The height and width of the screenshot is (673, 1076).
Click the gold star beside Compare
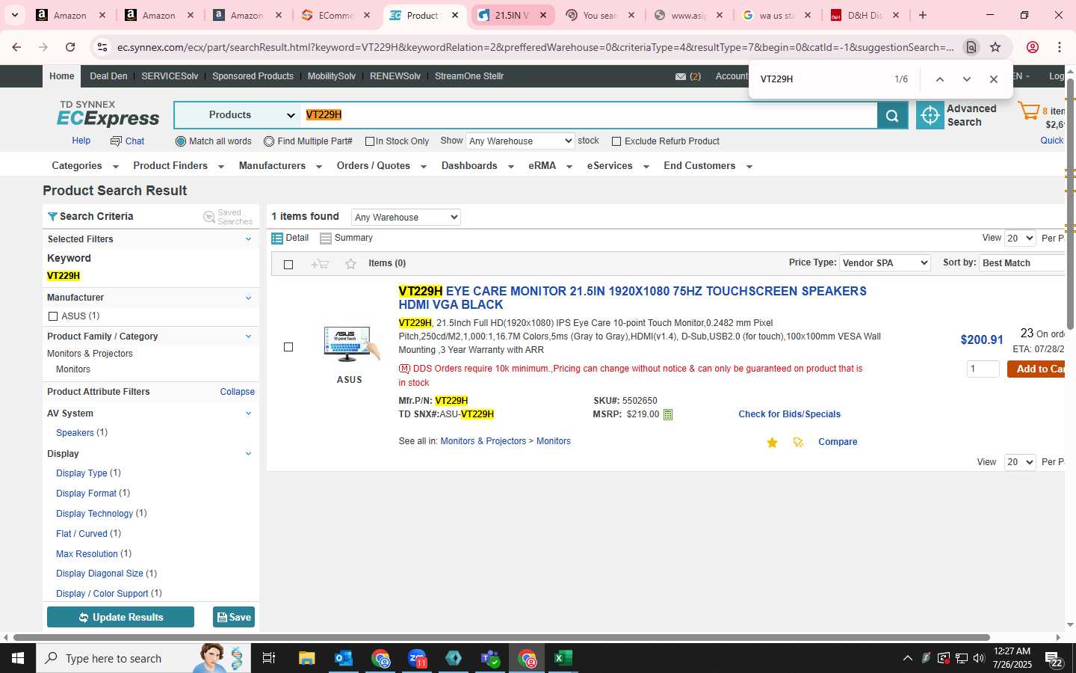pos(772,443)
